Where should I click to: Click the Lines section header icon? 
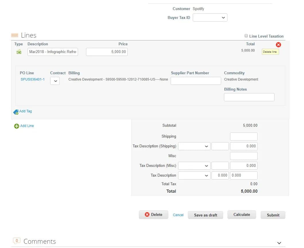coord(15,35)
